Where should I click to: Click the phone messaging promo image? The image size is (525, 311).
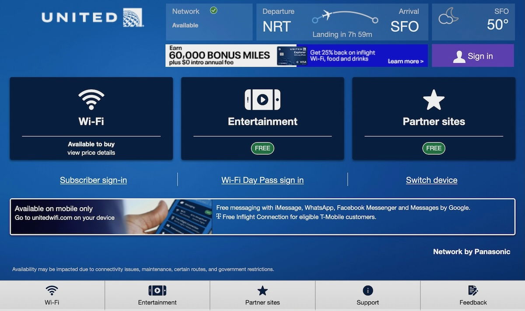(168, 217)
